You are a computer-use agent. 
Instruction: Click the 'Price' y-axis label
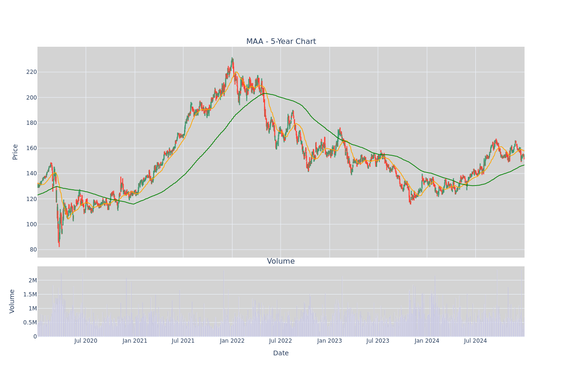pyautogui.click(x=15, y=152)
